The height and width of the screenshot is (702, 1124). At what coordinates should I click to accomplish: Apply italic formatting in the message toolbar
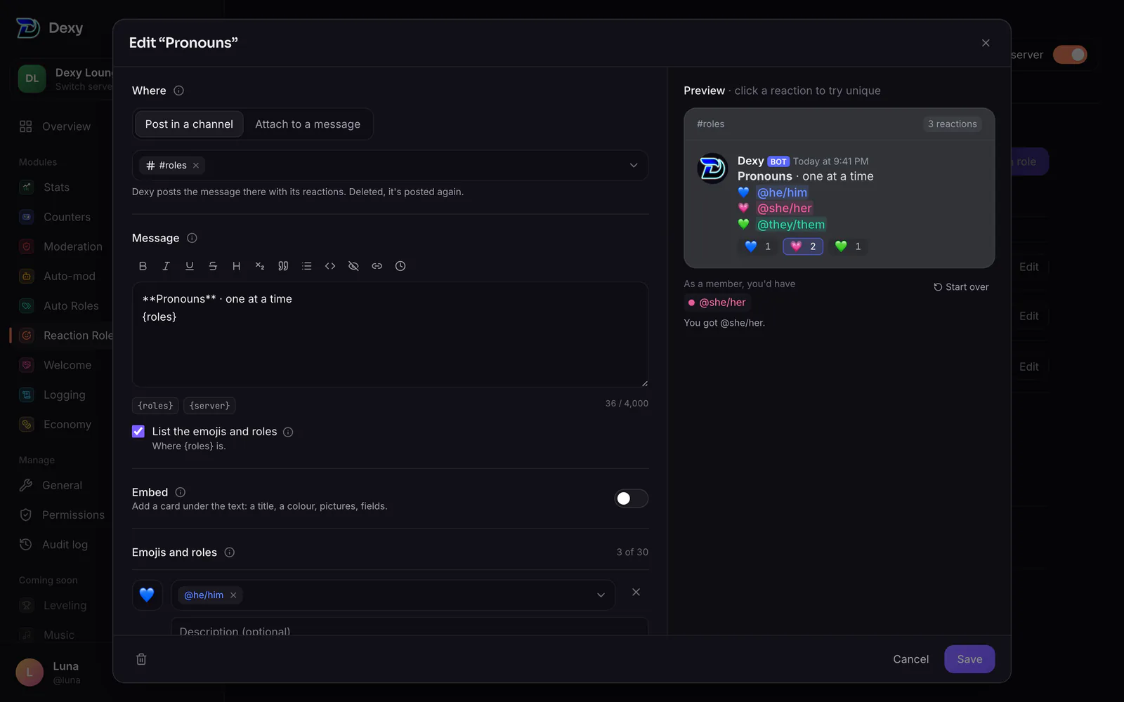pyautogui.click(x=166, y=266)
